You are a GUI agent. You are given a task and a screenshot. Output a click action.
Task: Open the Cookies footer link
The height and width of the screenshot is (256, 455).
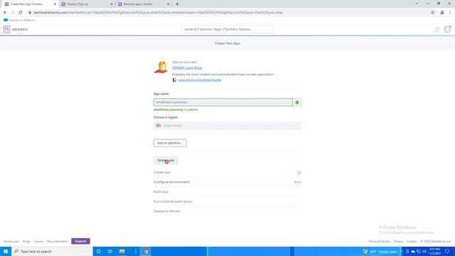(x=412, y=241)
